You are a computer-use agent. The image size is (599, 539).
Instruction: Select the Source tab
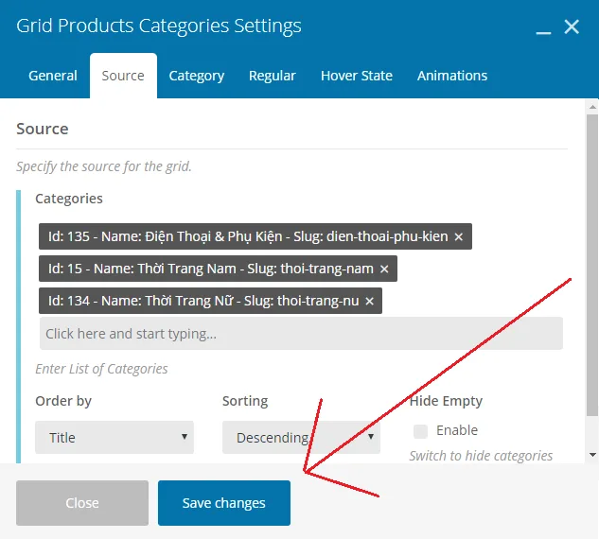[123, 76]
